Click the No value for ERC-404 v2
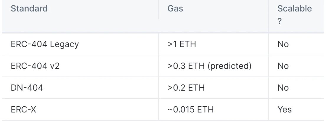The width and height of the screenshot is (334, 122). pos(283,66)
